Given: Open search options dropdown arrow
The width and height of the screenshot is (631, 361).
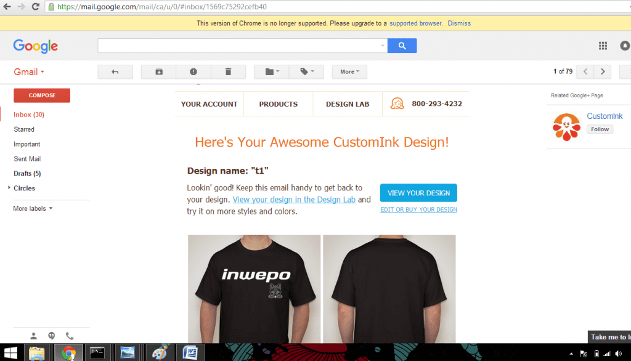Looking at the screenshot, I should [x=382, y=46].
